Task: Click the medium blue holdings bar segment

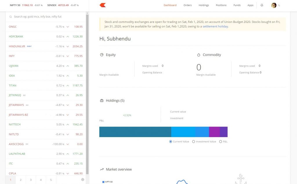Action: (x=202, y=132)
